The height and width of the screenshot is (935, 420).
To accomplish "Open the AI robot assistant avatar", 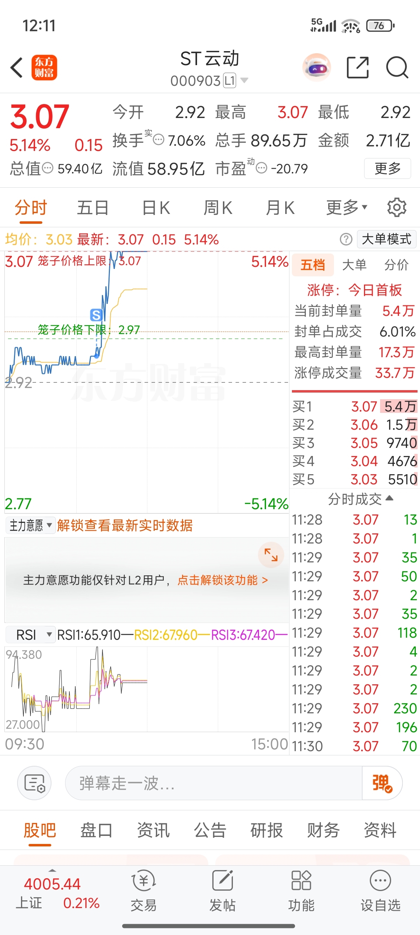I will point(317,68).
